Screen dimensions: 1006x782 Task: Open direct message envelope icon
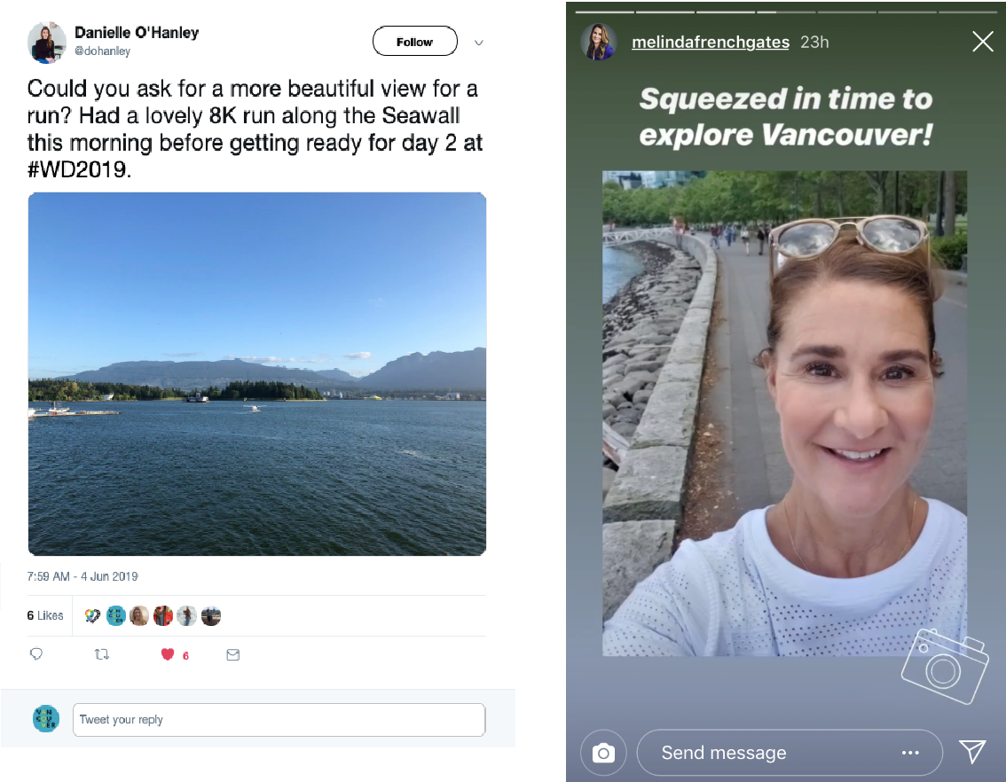coord(233,654)
